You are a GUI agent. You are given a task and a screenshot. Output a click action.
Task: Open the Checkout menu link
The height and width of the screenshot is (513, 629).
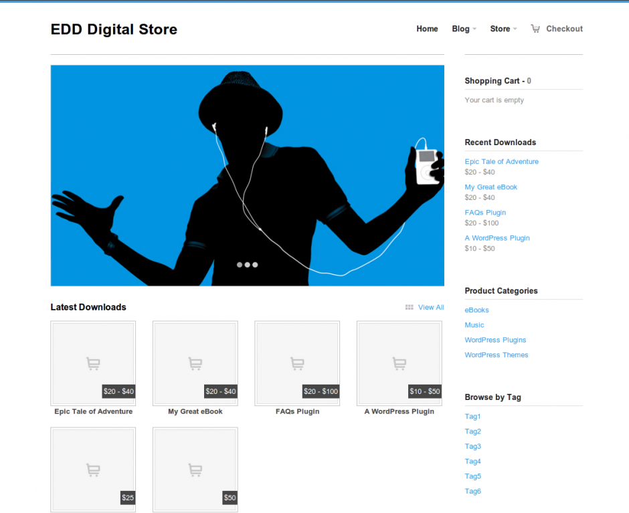[x=564, y=29]
